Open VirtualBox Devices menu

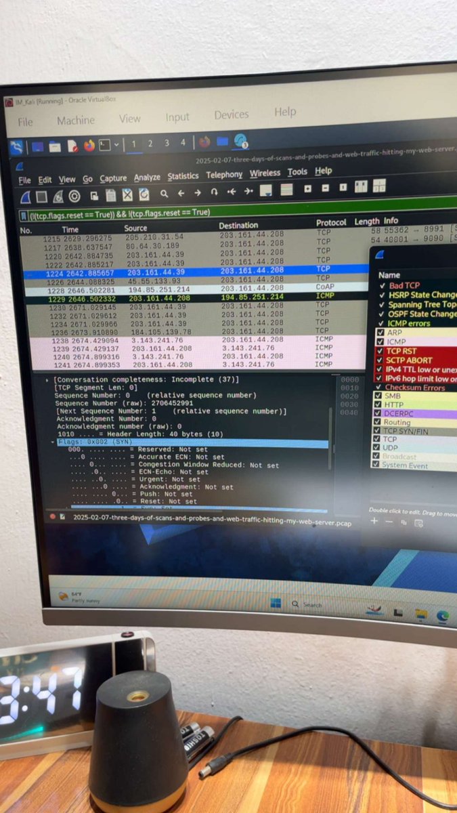coord(232,115)
